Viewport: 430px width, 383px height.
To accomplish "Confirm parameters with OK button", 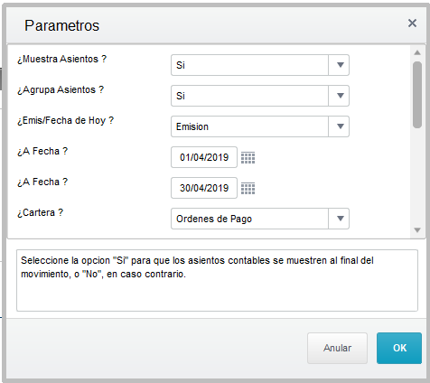I will 399,348.
